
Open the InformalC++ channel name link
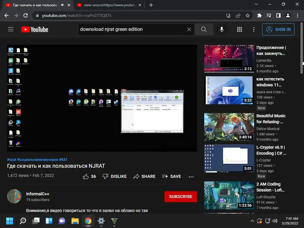point(38,194)
